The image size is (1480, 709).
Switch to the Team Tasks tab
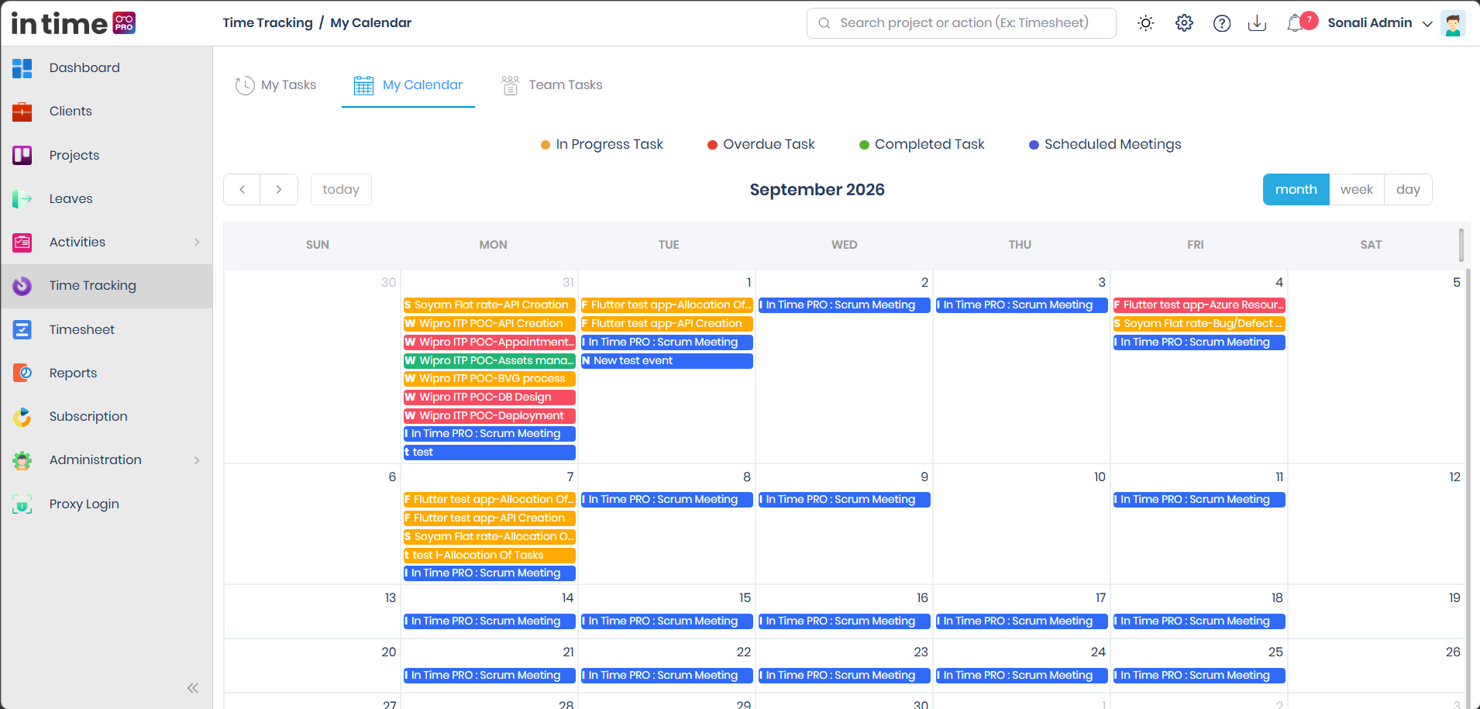tap(552, 85)
